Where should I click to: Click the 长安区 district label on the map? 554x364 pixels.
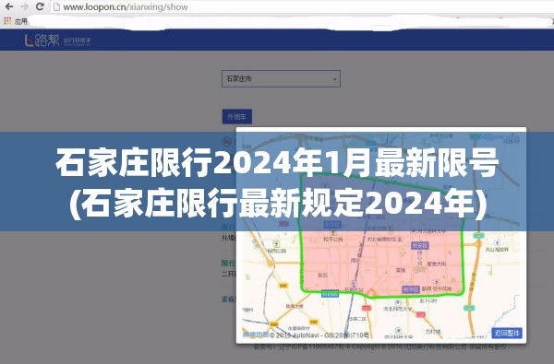[x=420, y=245]
